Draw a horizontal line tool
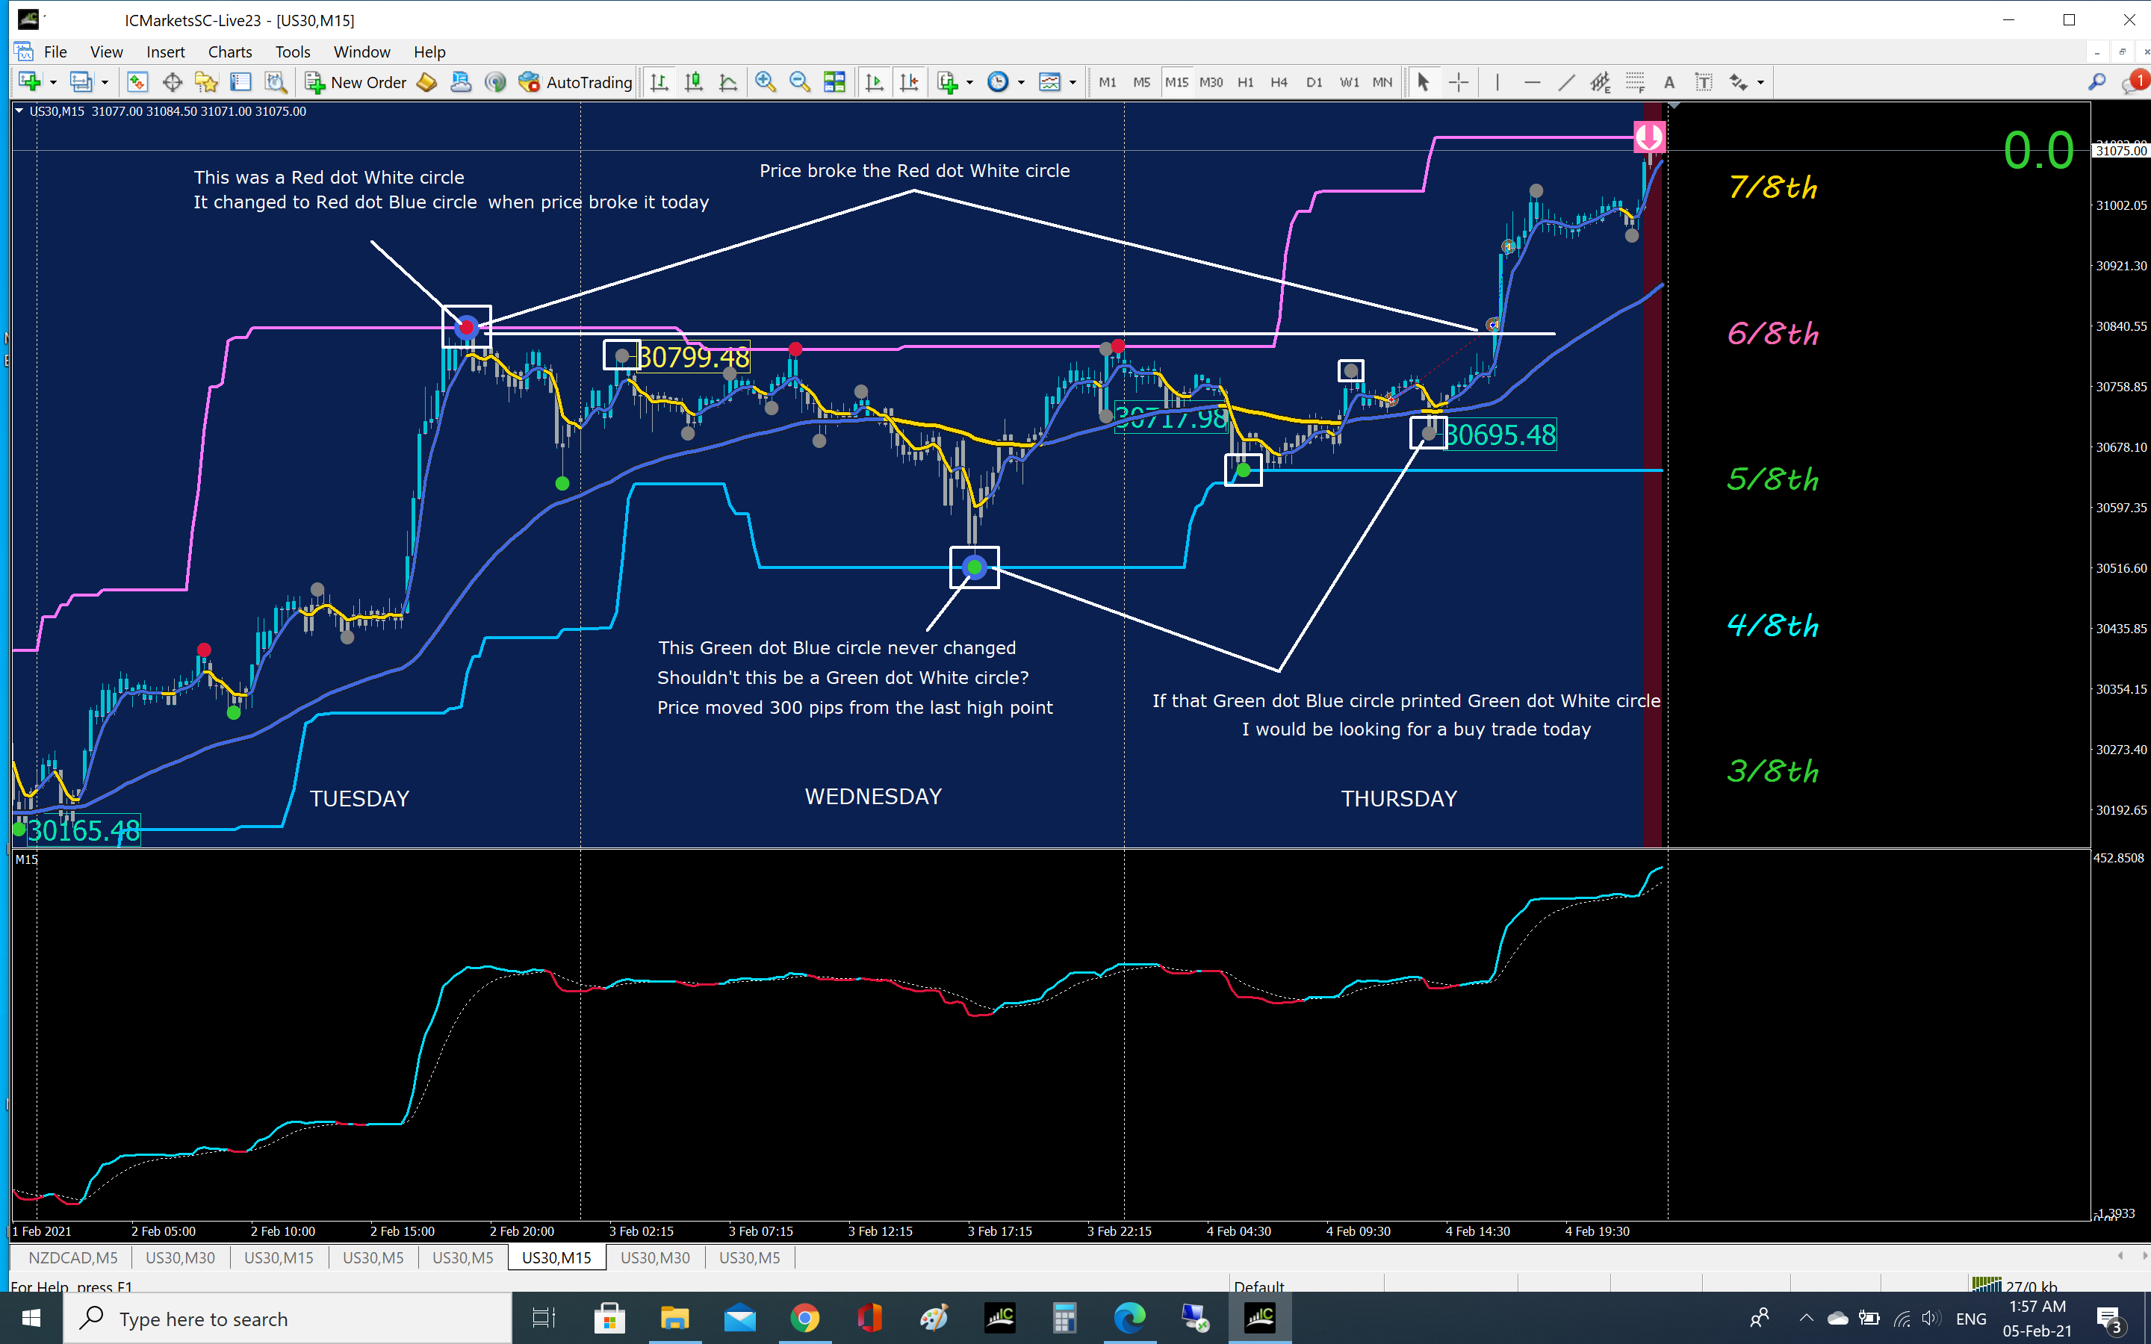 tap(1532, 82)
